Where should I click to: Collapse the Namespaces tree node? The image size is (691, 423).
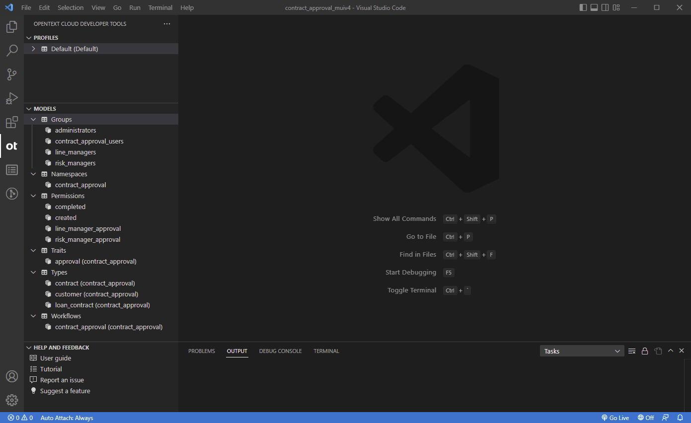click(33, 174)
